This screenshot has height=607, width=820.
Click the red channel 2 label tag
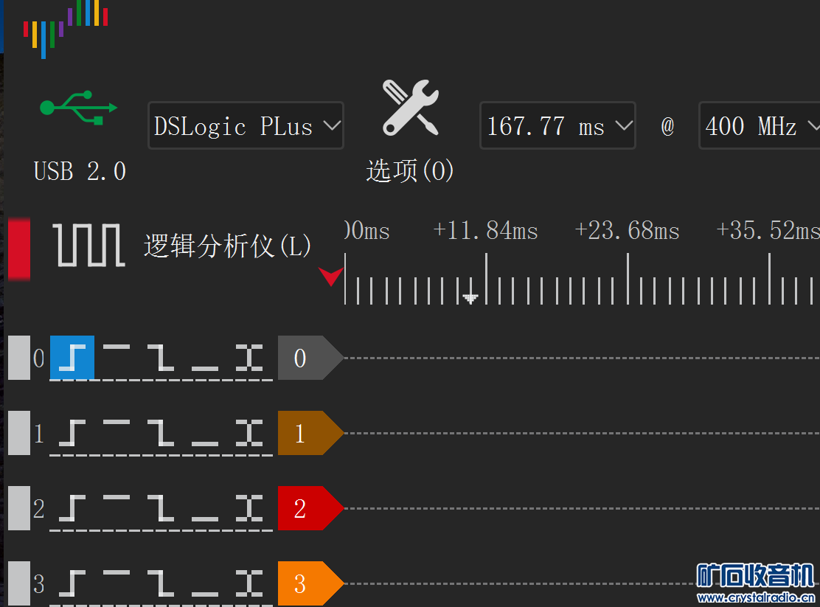[x=306, y=508]
